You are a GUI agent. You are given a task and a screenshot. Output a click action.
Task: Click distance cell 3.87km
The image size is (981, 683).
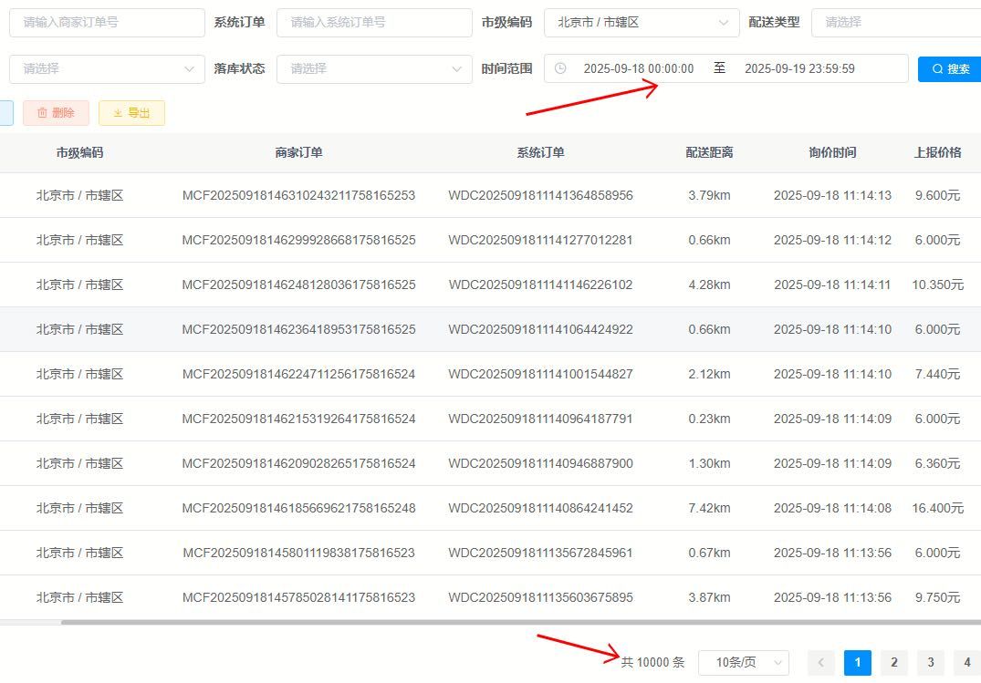[709, 598]
